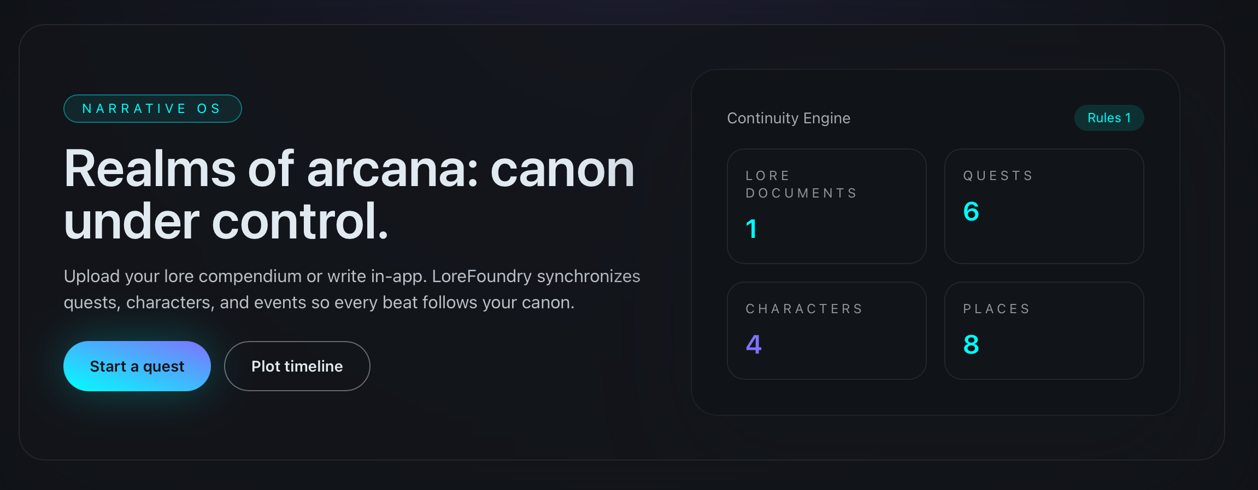Click the NARRATIVE OS pill badge
The width and height of the screenshot is (1258, 490).
(152, 109)
